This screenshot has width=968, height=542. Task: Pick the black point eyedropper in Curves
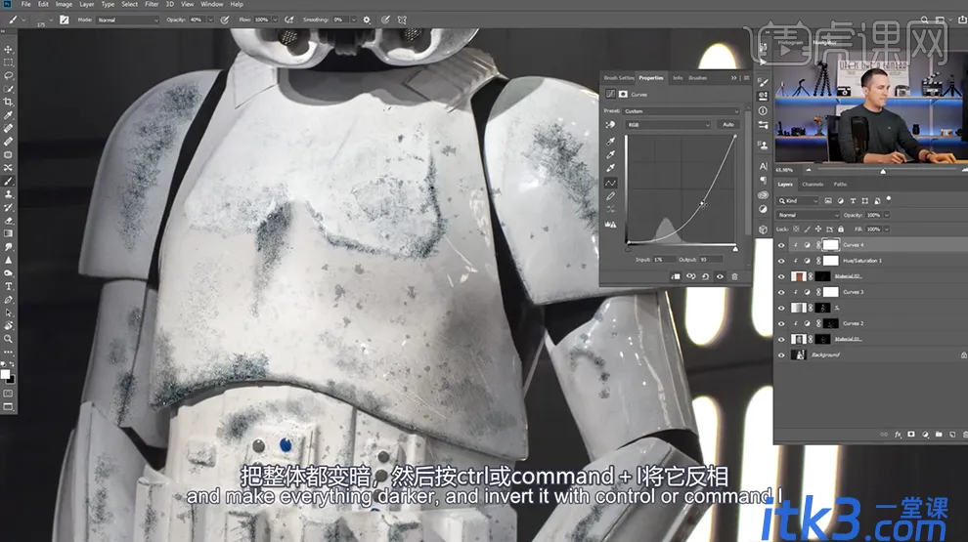610,142
